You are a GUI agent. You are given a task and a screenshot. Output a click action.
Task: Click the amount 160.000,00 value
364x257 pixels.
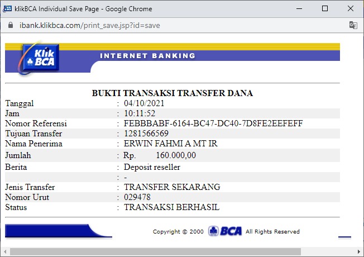pos(176,155)
